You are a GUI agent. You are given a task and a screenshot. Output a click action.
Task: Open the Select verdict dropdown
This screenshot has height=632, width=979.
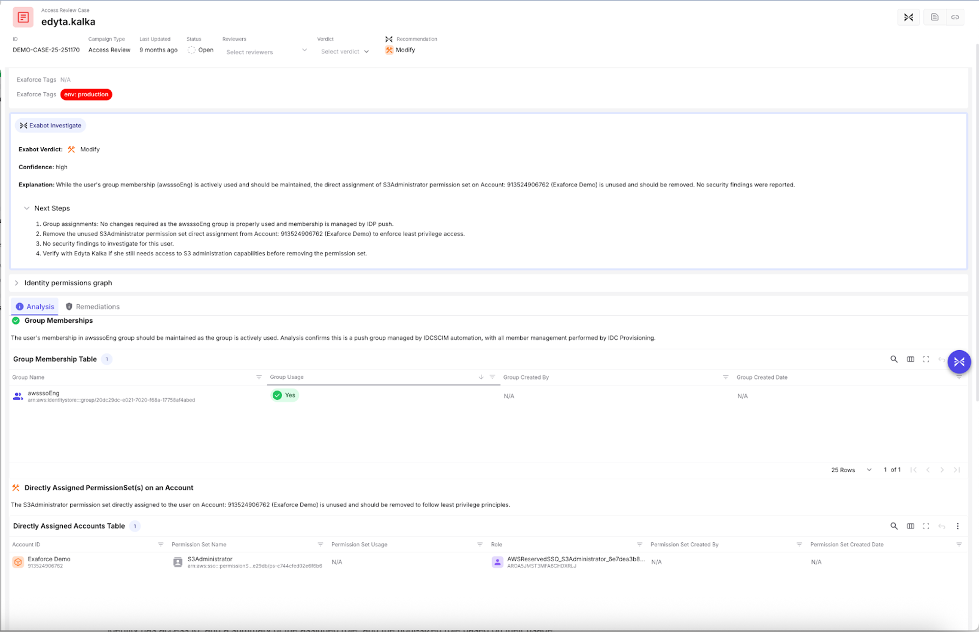[x=345, y=51]
